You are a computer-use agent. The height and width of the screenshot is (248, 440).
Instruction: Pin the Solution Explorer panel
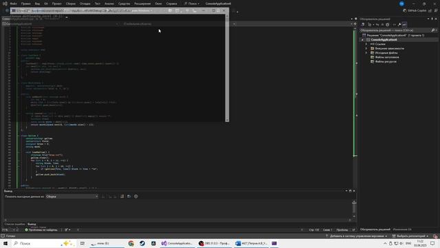(x=432, y=19)
